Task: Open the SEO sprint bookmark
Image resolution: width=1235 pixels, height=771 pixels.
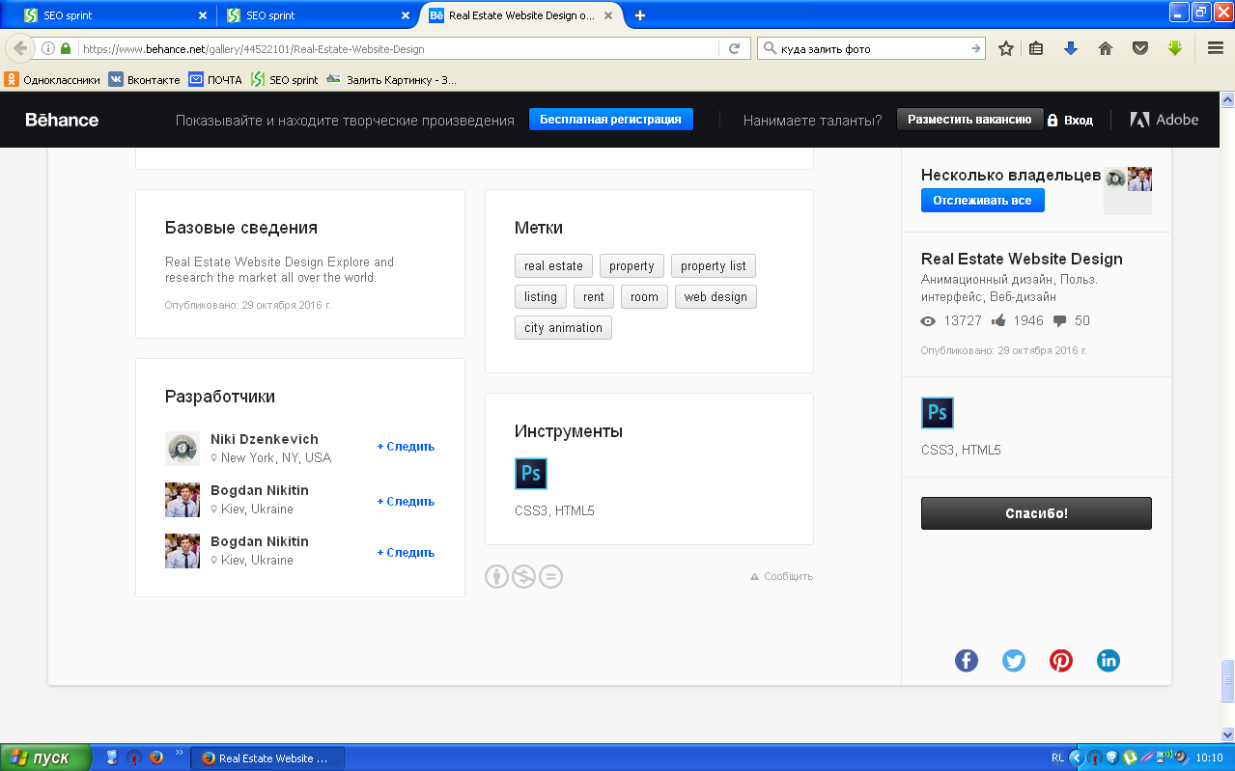Action: 285,80
